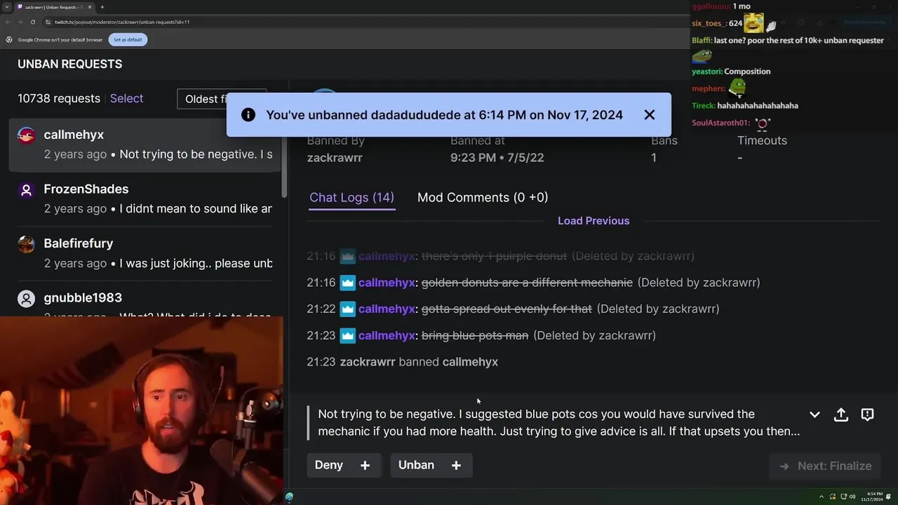Click the plus icon beside Unban
The image size is (898, 505).
(x=456, y=465)
